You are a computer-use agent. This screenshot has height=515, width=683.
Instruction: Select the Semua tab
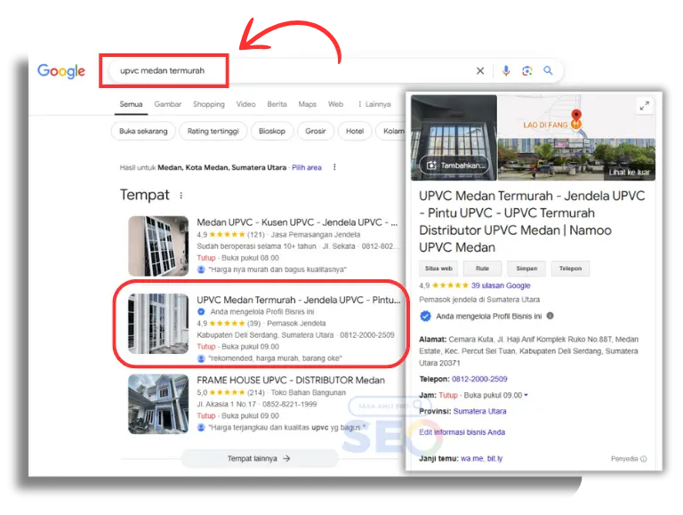(x=131, y=104)
